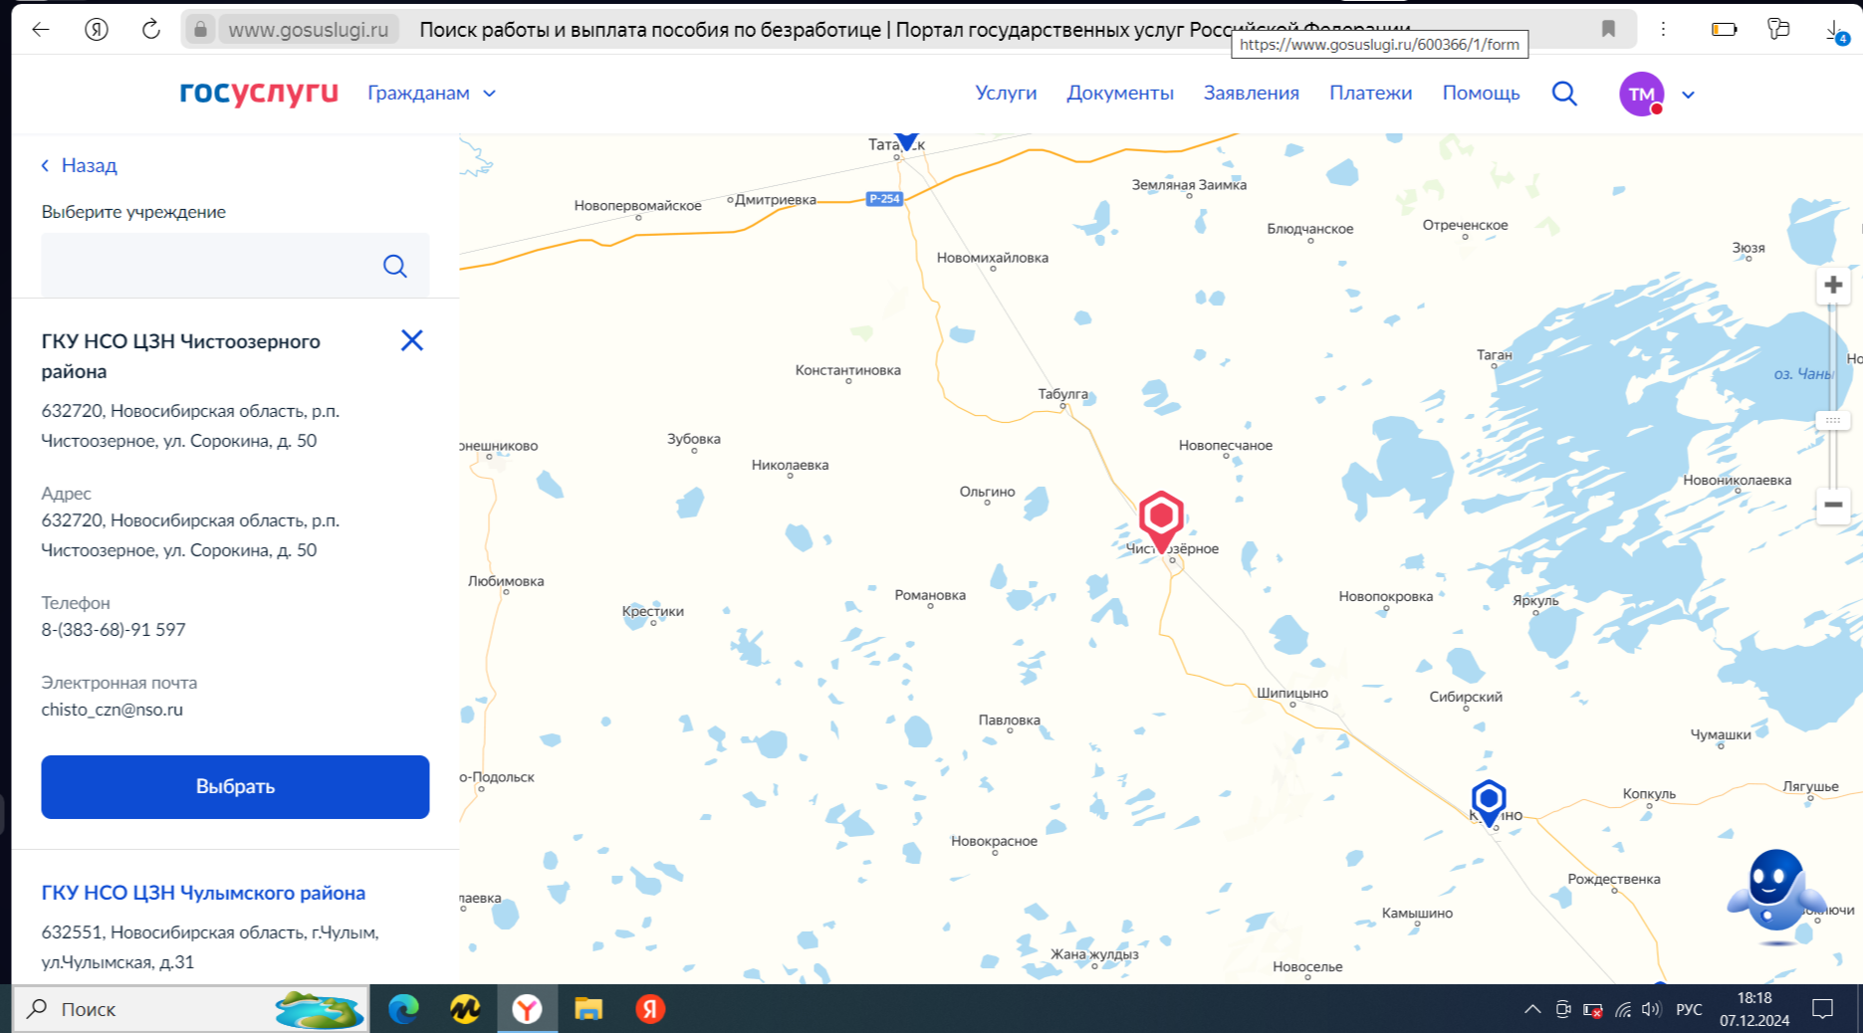Click the map zoom slider handle

click(1832, 420)
